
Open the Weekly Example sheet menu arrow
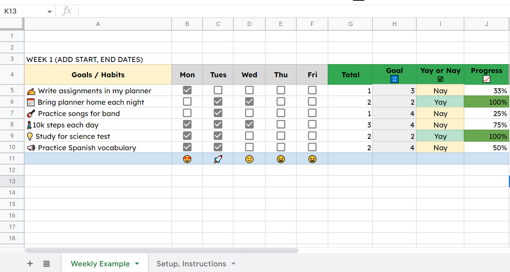pos(137,263)
